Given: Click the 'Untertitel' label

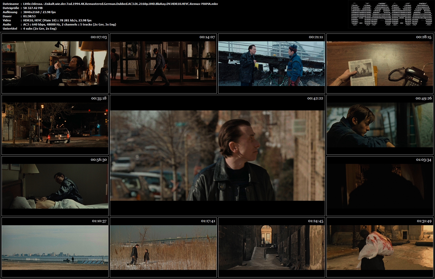Looking at the screenshot, I should pyautogui.click(x=10, y=29).
